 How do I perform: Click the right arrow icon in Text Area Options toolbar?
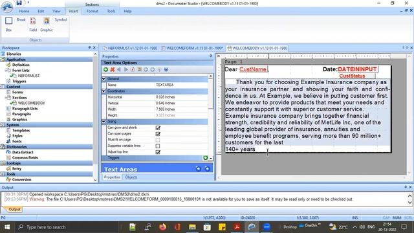coord(125,69)
